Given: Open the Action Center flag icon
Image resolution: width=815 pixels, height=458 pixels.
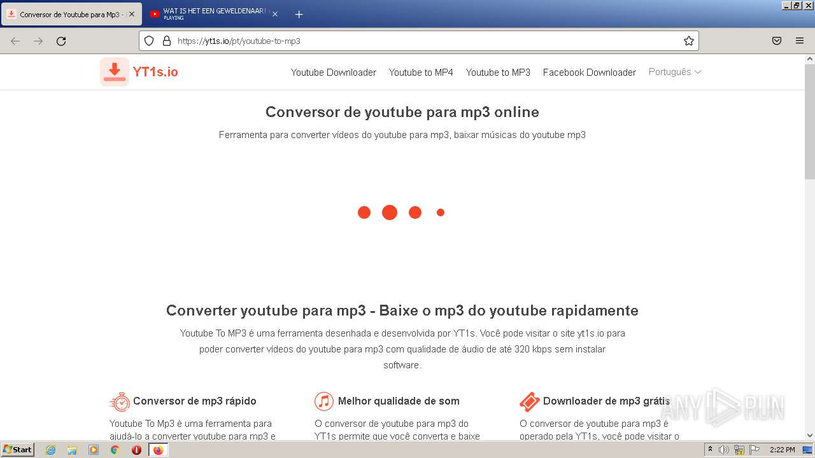Looking at the screenshot, I should coord(755,450).
